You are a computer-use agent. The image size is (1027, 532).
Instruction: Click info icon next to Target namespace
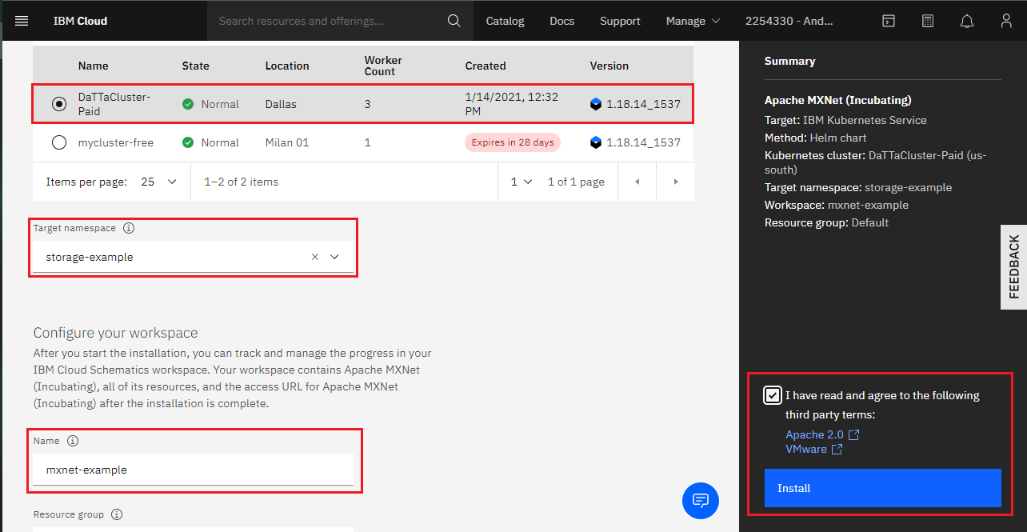[x=129, y=228]
